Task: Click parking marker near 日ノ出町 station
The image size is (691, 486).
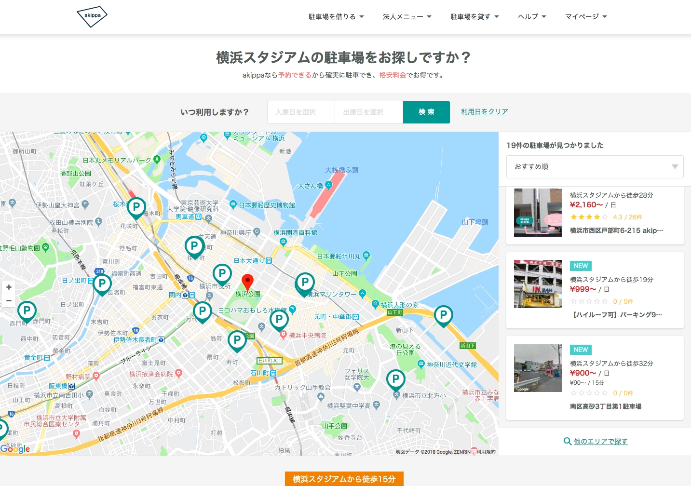Action: point(102,284)
